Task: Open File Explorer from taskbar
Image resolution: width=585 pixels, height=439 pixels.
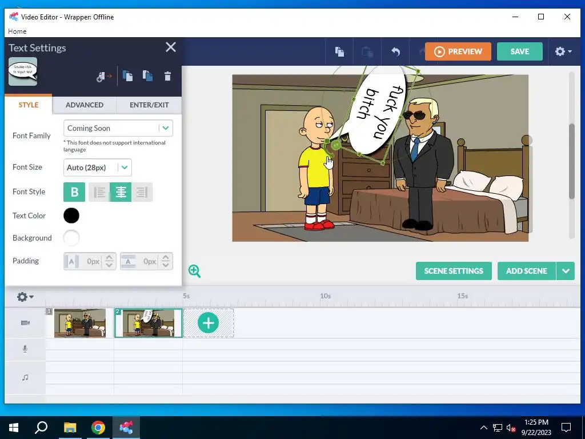Action: tap(70, 428)
